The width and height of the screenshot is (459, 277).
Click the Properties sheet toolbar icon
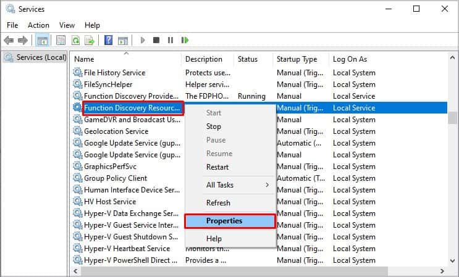(x=61, y=40)
